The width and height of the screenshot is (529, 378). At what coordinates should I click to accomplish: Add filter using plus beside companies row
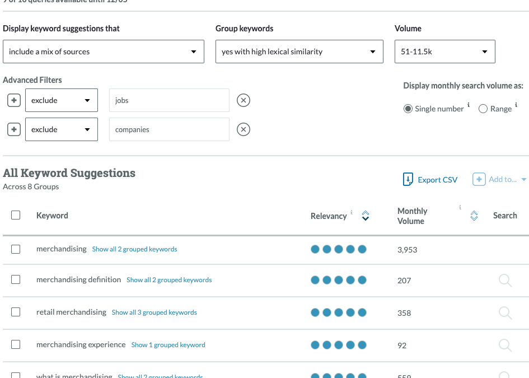click(14, 129)
